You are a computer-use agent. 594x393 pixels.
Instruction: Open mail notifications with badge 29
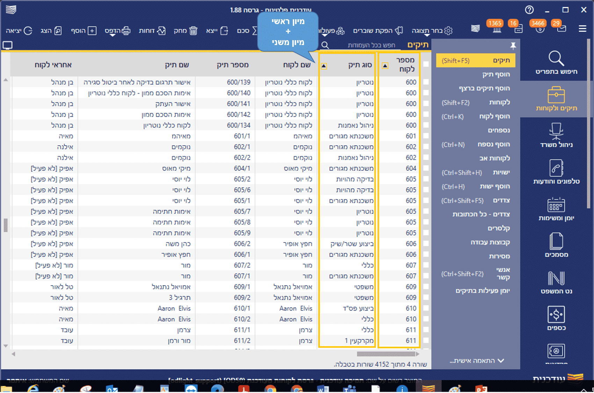561,28
